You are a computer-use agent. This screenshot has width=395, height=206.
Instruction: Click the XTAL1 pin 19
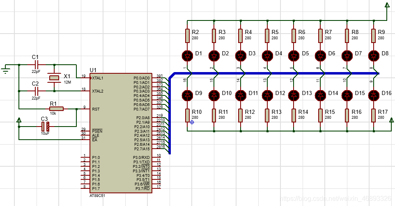(86, 78)
